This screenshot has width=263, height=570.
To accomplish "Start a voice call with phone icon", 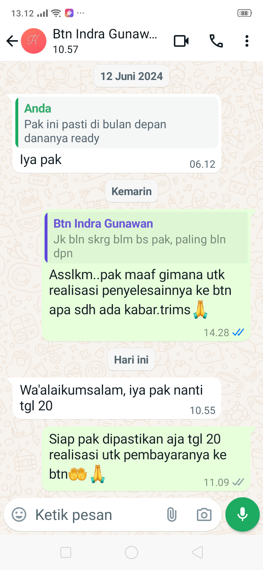I will 216,41.
